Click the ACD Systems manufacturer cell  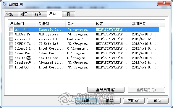pyautogui.click(x=48, y=34)
